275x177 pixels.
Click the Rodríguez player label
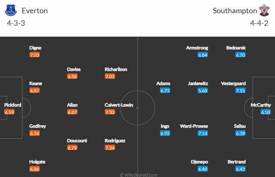click(x=115, y=141)
